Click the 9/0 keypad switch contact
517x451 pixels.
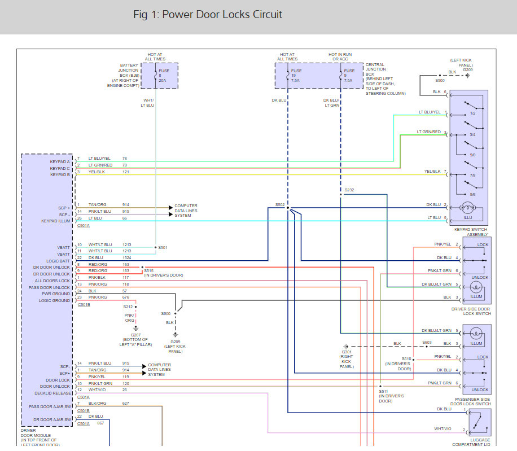point(473,146)
